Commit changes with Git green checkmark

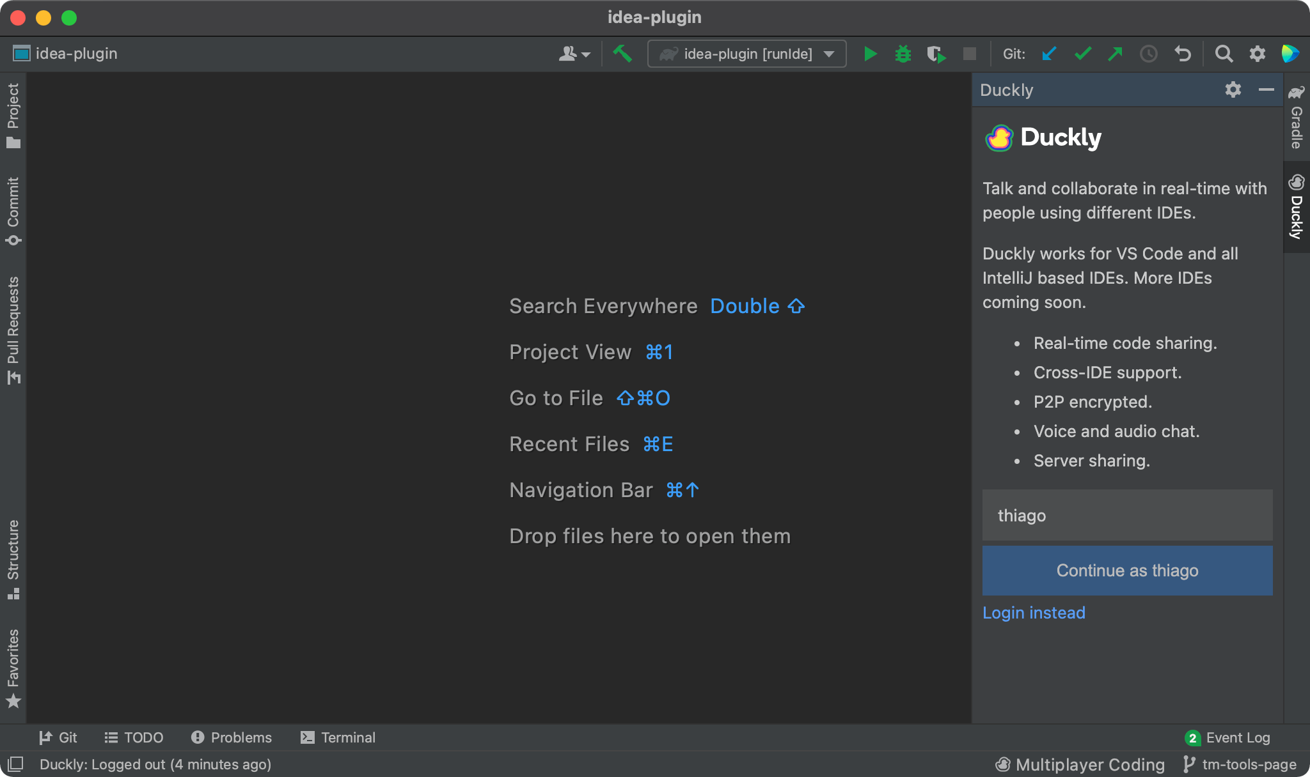pos(1082,54)
